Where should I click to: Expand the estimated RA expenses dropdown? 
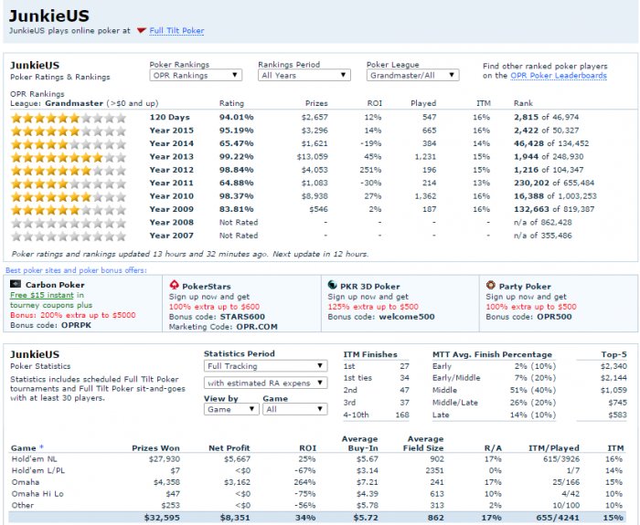click(x=264, y=383)
